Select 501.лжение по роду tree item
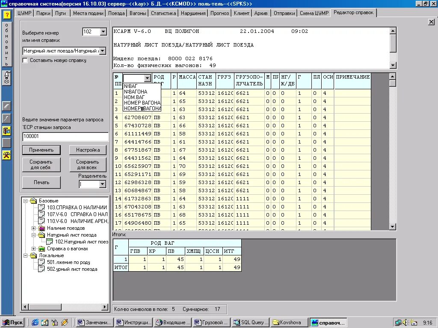Screen dimensions: 438x328 [68, 263]
